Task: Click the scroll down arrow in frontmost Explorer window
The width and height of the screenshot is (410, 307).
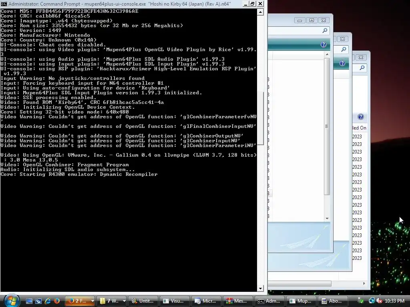Action: 327,219
